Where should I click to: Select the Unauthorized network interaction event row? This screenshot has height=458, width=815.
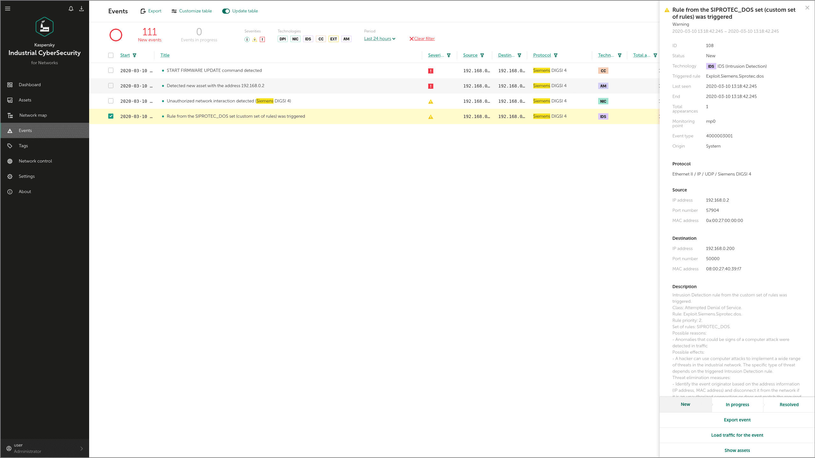[229, 101]
